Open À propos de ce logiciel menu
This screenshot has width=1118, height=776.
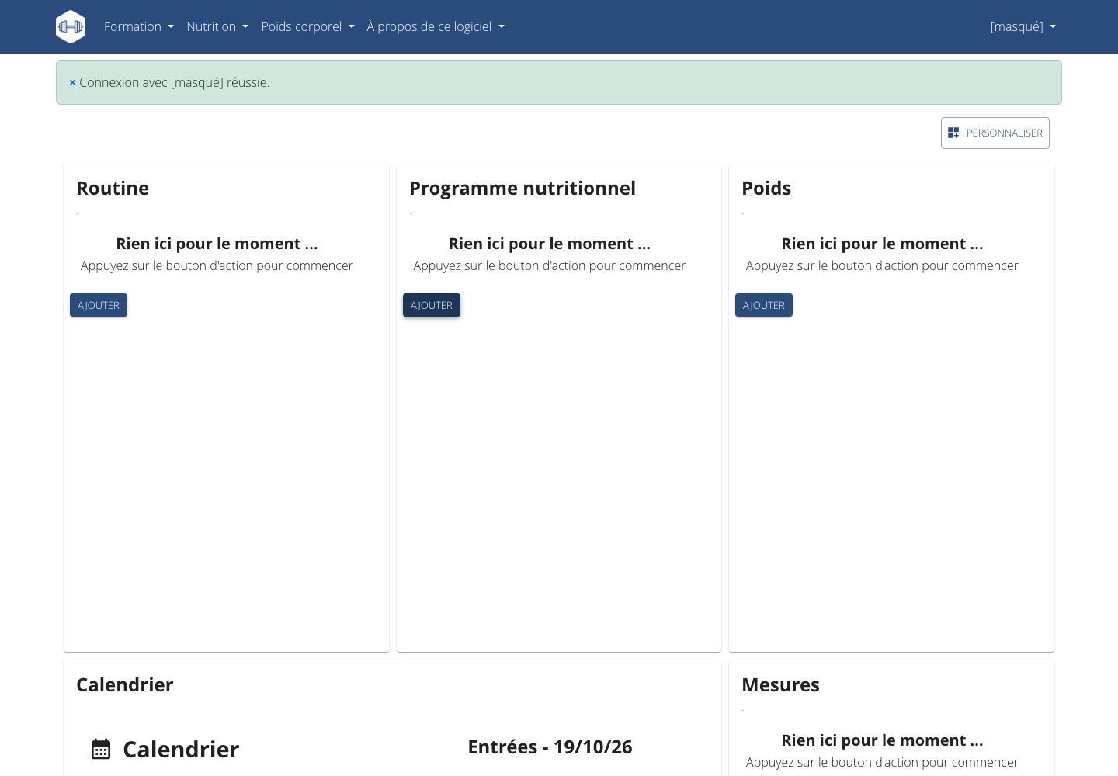(x=436, y=26)
